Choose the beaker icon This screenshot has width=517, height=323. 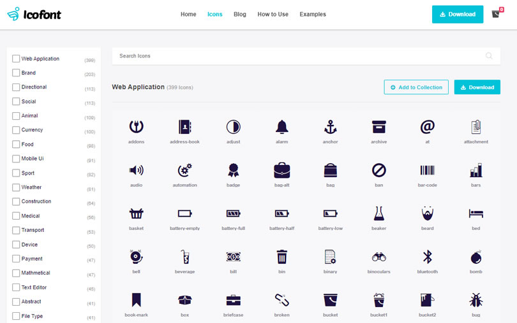379,213
